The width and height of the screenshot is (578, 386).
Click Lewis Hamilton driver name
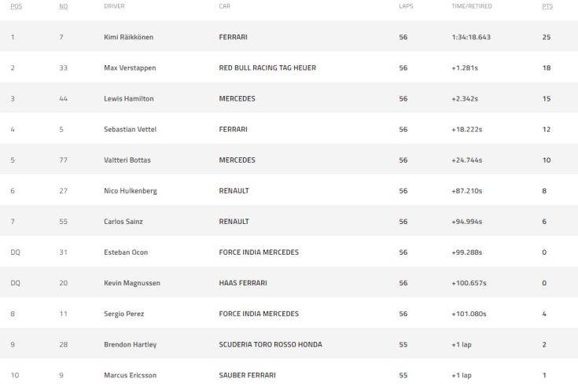coord(129,98)
